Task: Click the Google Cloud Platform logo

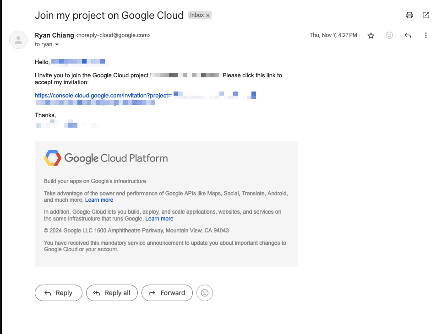Action: 106,158
